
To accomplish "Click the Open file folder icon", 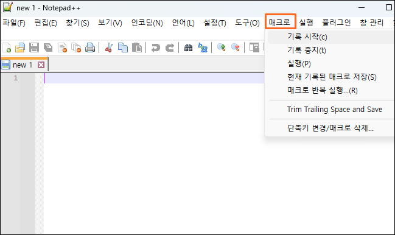I will click(20, 47).
